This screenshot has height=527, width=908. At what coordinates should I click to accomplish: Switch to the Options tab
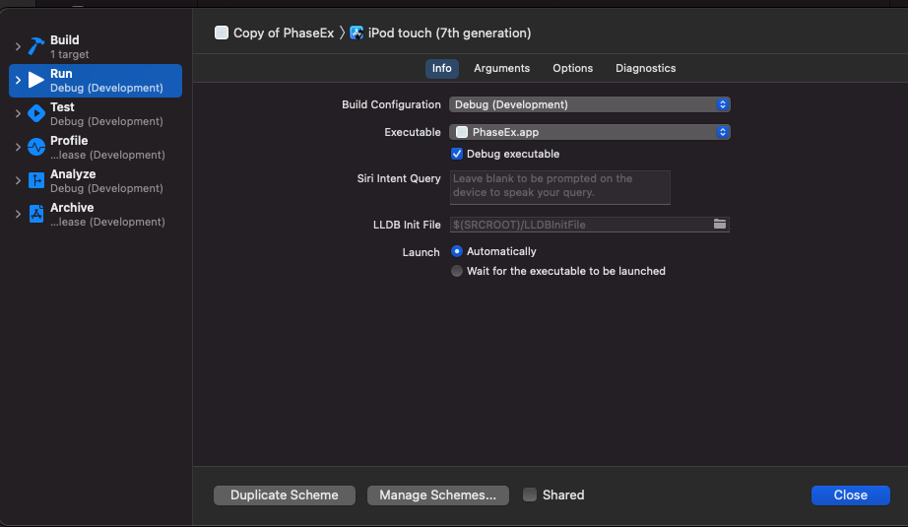572,68
